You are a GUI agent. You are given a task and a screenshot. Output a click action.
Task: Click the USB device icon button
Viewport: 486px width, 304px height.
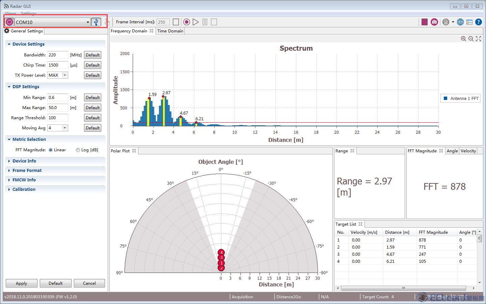click(x=96, y=22)
